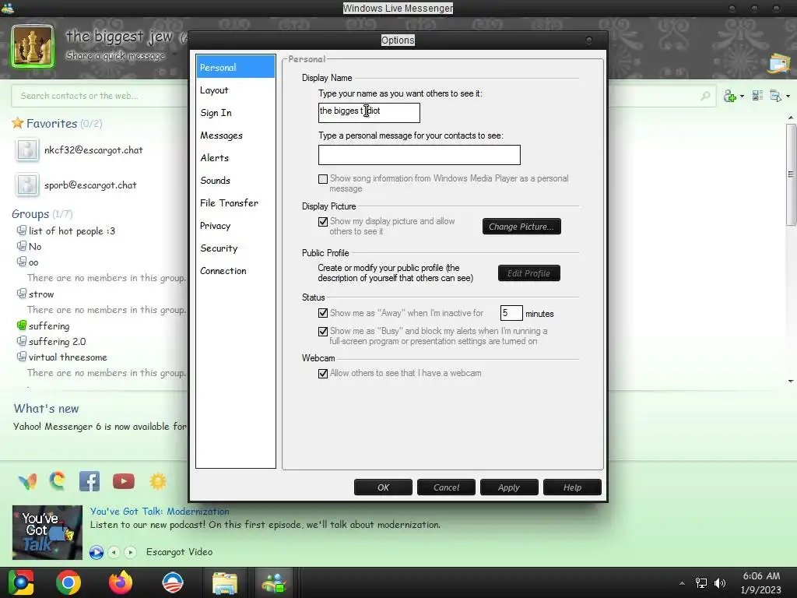This screenshot has width=797, height=598.
Task: Select the Security options category
Action: pos(236,248)
